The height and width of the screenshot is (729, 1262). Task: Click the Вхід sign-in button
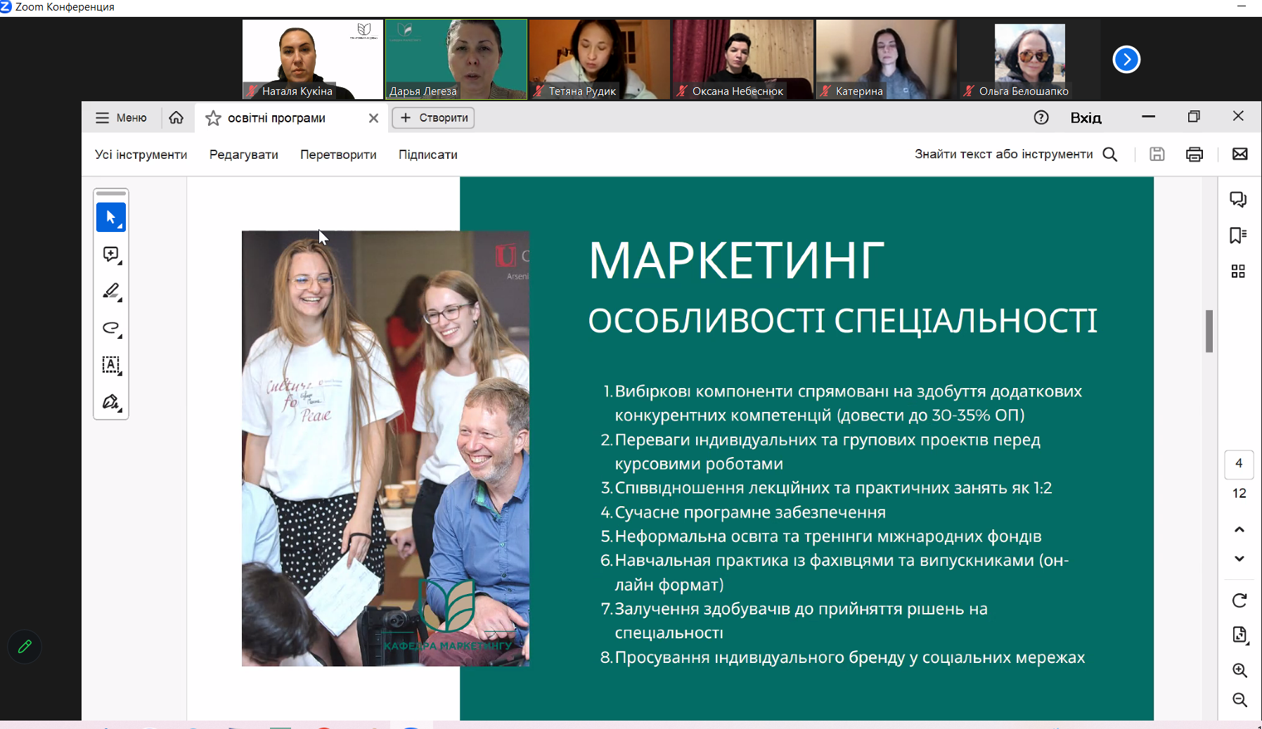click(x=1086, y=118)
